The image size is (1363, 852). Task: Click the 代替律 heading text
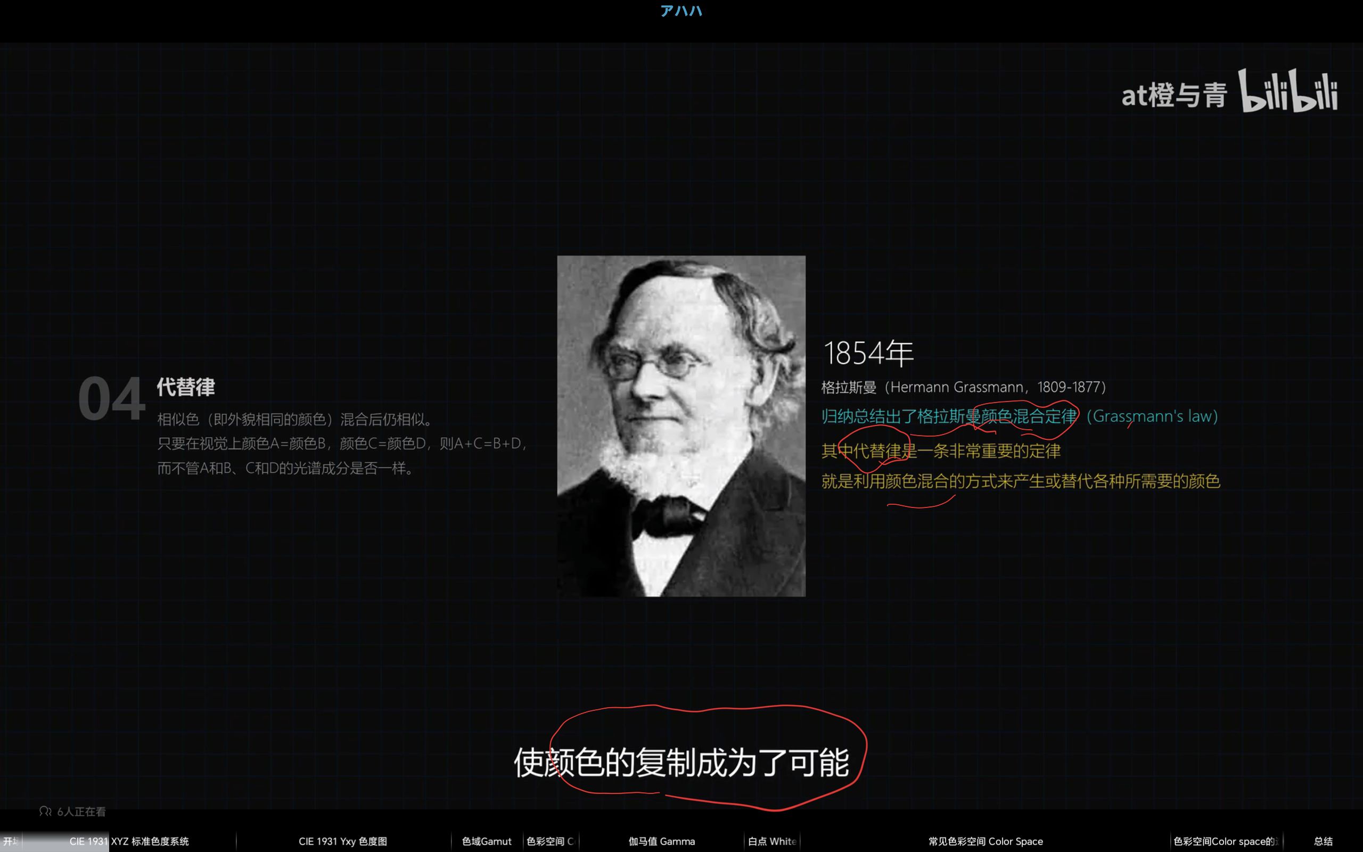coord(185,387)
